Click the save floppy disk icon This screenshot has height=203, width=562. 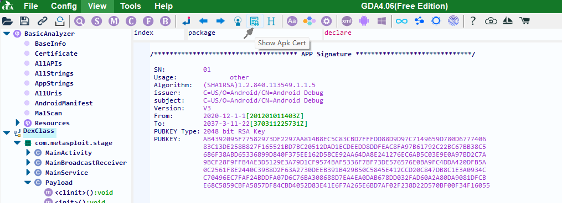(25, 21)
